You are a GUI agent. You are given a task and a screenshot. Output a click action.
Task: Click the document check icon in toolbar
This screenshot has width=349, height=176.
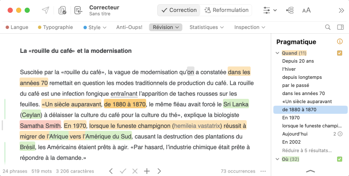pyautogui.click(x=62, y=10)
